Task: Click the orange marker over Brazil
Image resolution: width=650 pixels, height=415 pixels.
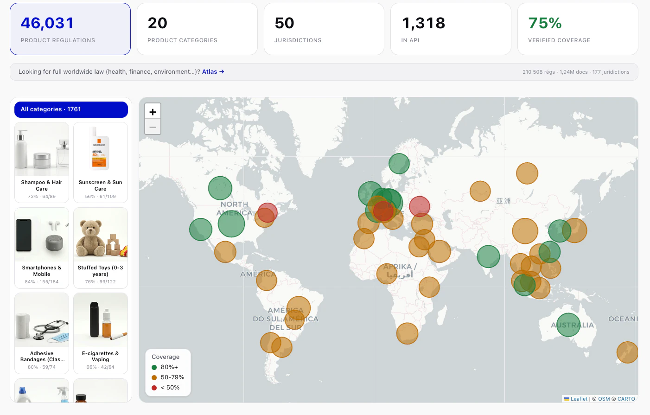Action: (x=299, y=308)
